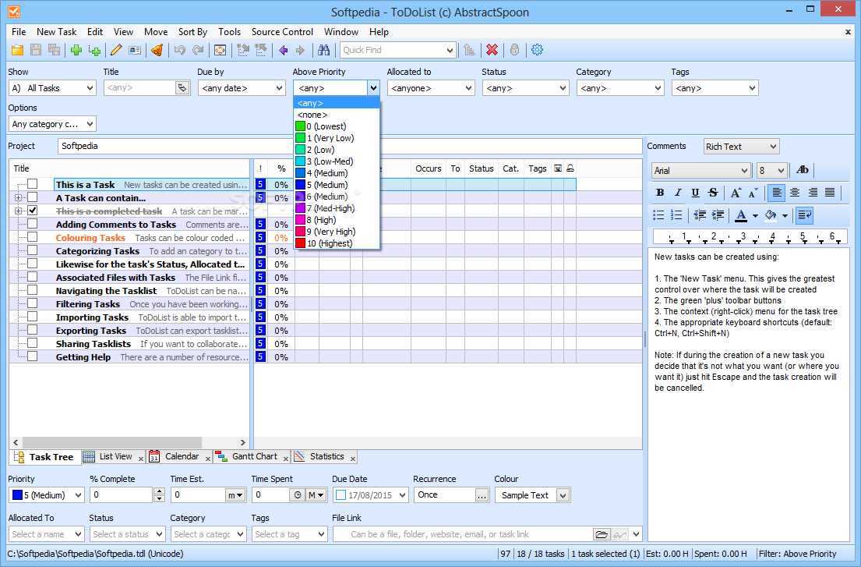Open the 'Sort By' menu
Screen dimensions: 861x567
192,32
